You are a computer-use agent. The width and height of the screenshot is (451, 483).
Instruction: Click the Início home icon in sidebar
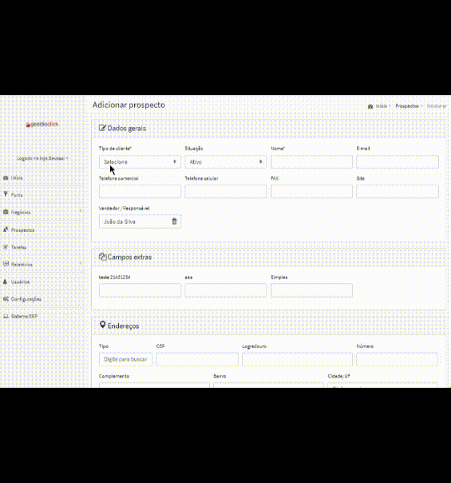(x=6, y=178)
